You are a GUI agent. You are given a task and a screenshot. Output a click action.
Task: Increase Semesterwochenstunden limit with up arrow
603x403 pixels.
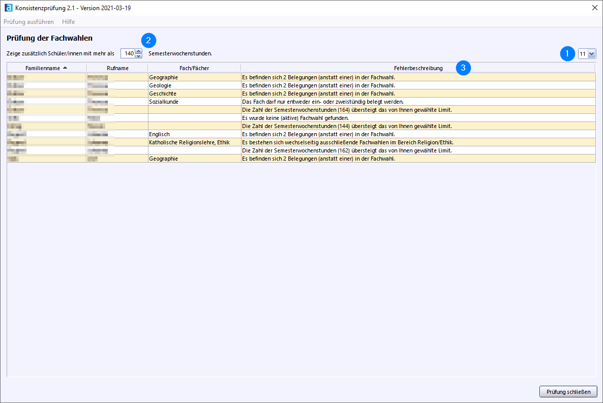point(139,51)
